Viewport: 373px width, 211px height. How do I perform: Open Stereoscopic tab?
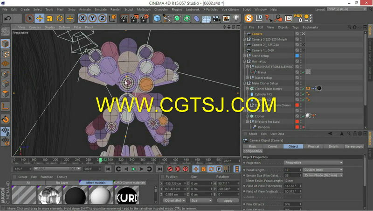pos(354,147)
